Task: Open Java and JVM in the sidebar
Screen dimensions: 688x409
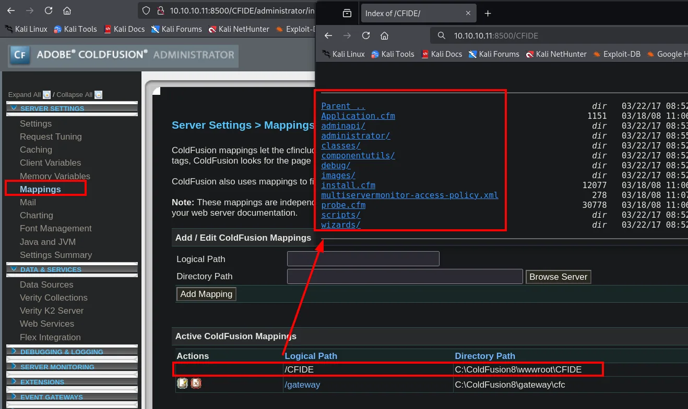Action: pos(48,242)
